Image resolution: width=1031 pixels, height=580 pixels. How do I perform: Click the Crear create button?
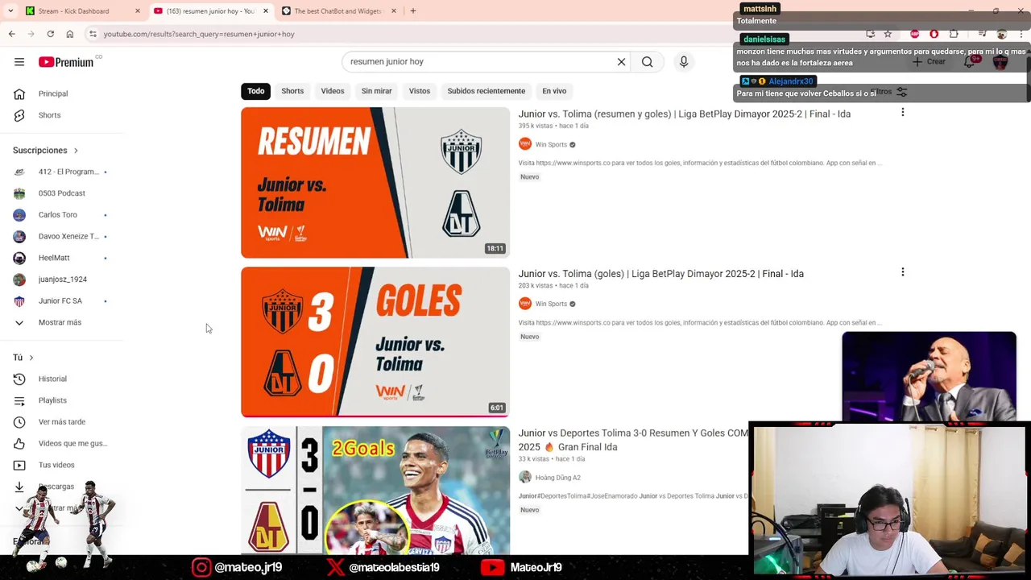(x=929, y=62)
